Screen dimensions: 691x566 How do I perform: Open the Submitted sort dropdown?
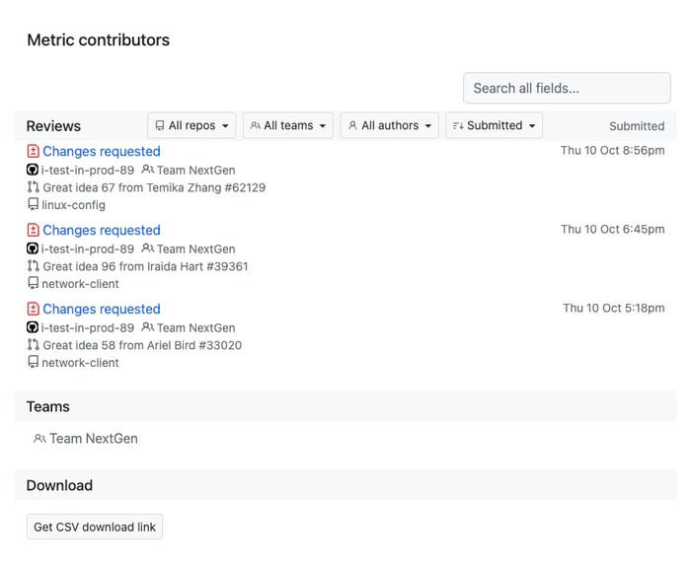[494, 125]
